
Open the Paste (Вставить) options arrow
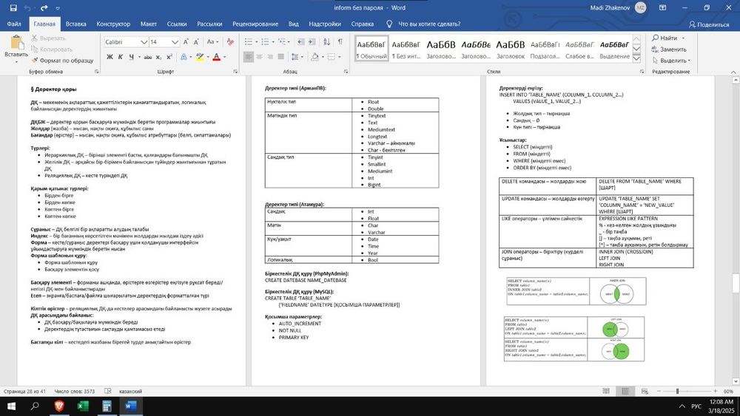[x=16, y=62]
